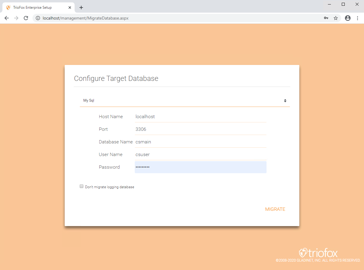Click the Database Name label
This screenshot has width=364, height=270.
(116, 142)
